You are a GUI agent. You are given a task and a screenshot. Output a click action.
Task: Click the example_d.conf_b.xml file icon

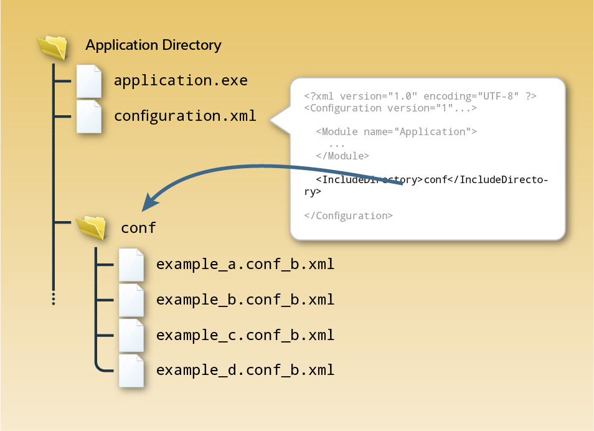[131, 371]
